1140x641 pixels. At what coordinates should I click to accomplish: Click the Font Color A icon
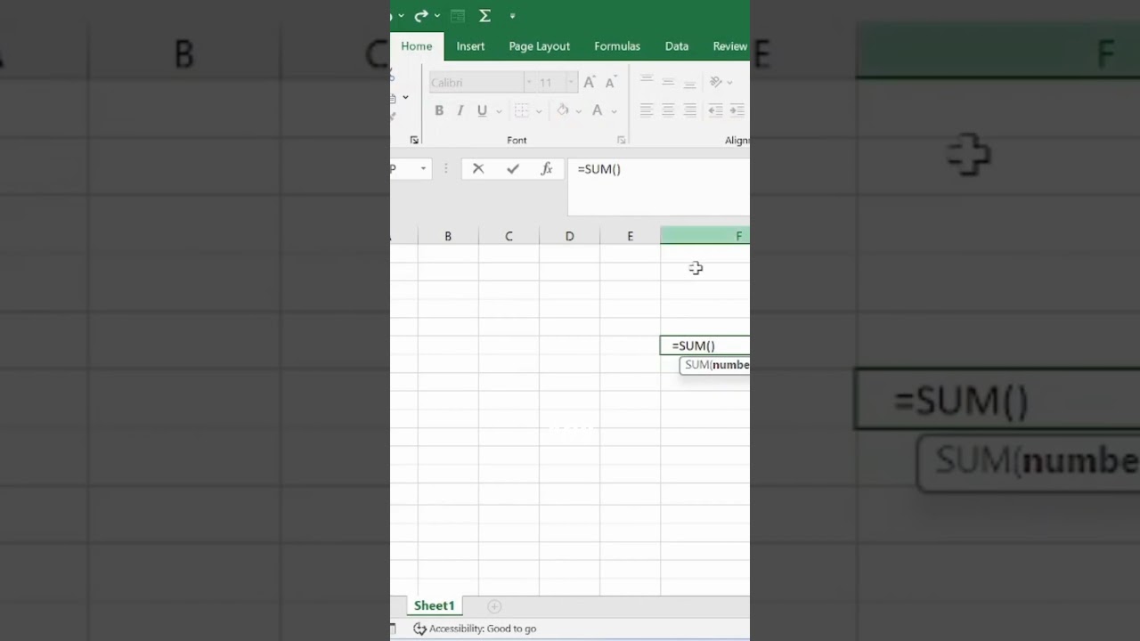point(597,110)
